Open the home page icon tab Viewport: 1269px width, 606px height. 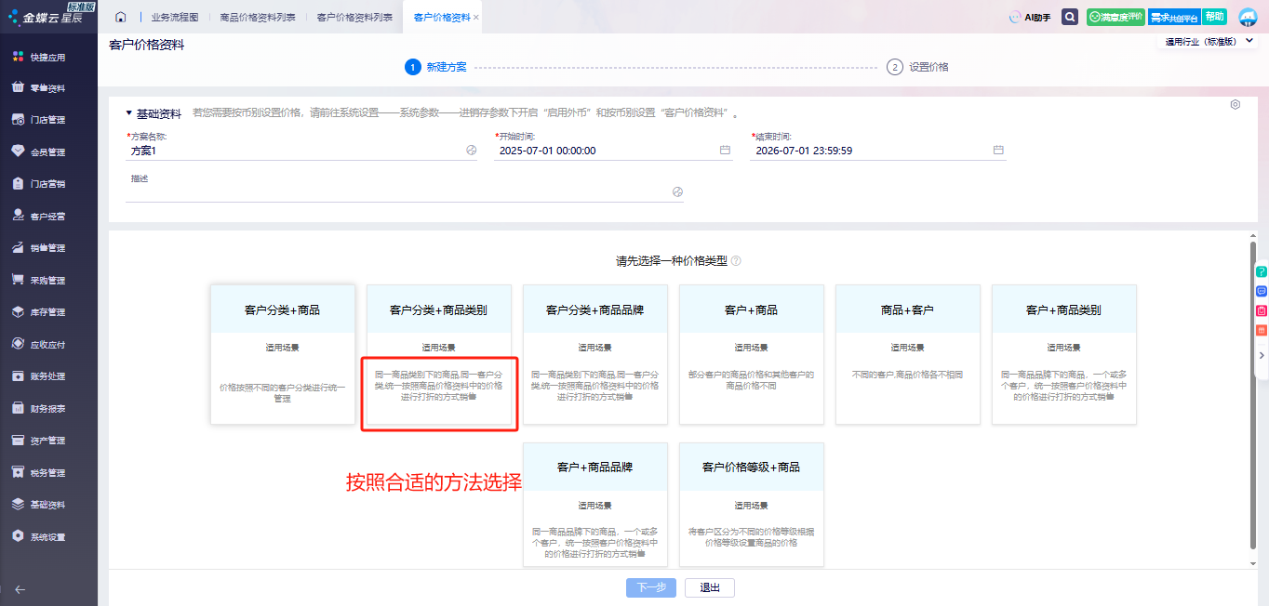tap(120, 18)
